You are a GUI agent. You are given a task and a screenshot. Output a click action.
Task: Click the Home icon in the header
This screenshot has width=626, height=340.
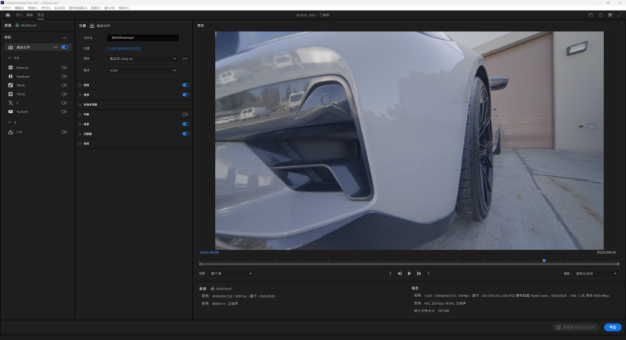[8, 14]
